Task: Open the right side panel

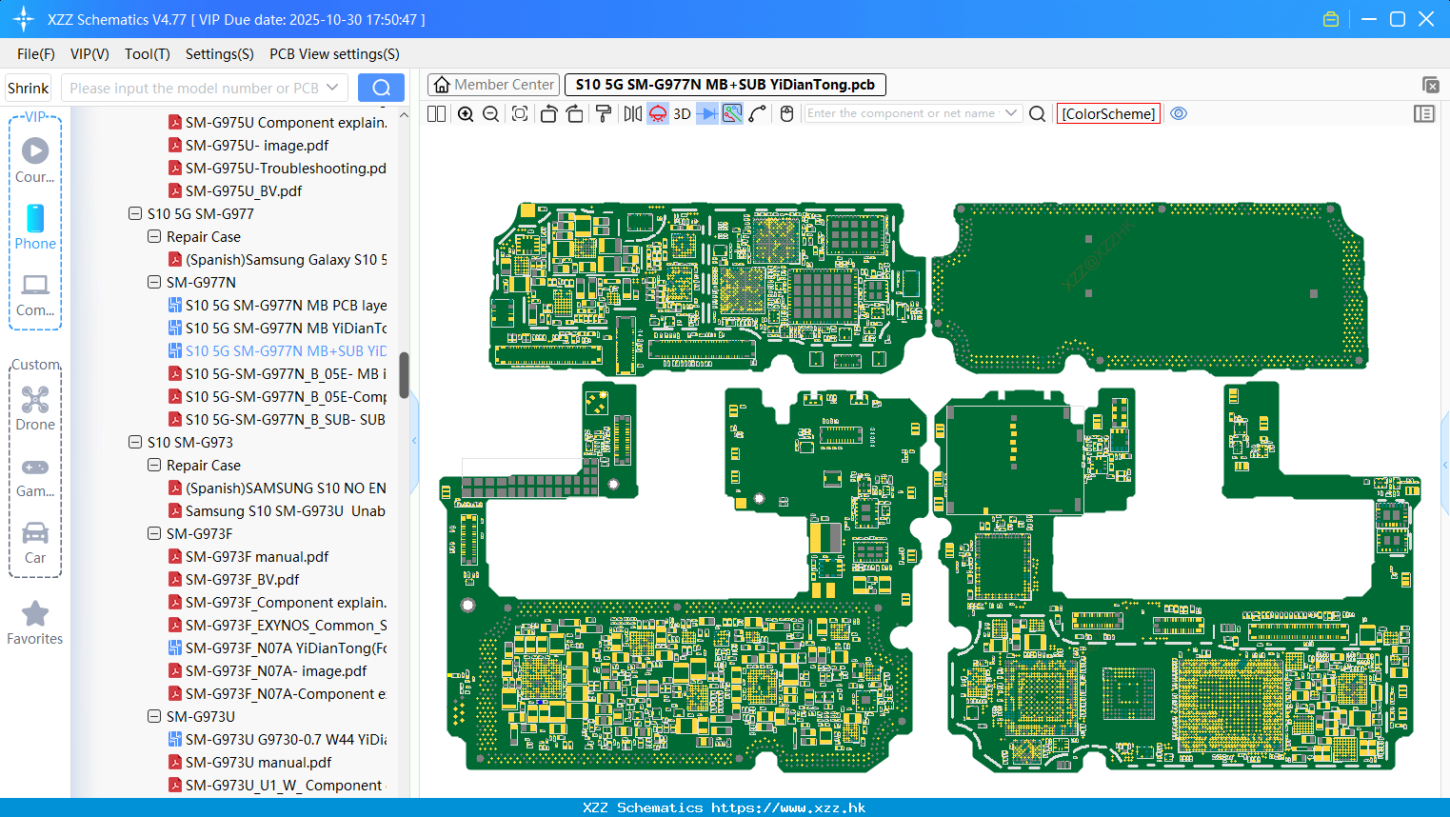Action: pyautogui.click(x=1424, y=113)
